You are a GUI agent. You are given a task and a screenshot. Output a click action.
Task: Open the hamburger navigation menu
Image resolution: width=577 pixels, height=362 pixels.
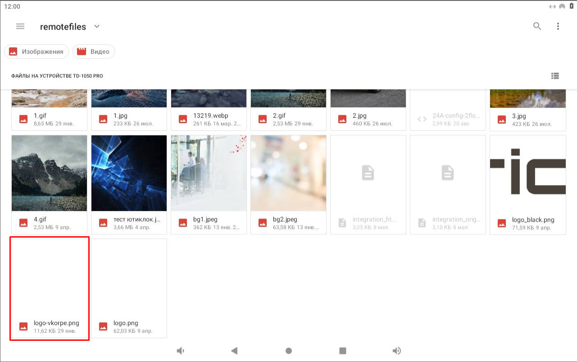20,26
